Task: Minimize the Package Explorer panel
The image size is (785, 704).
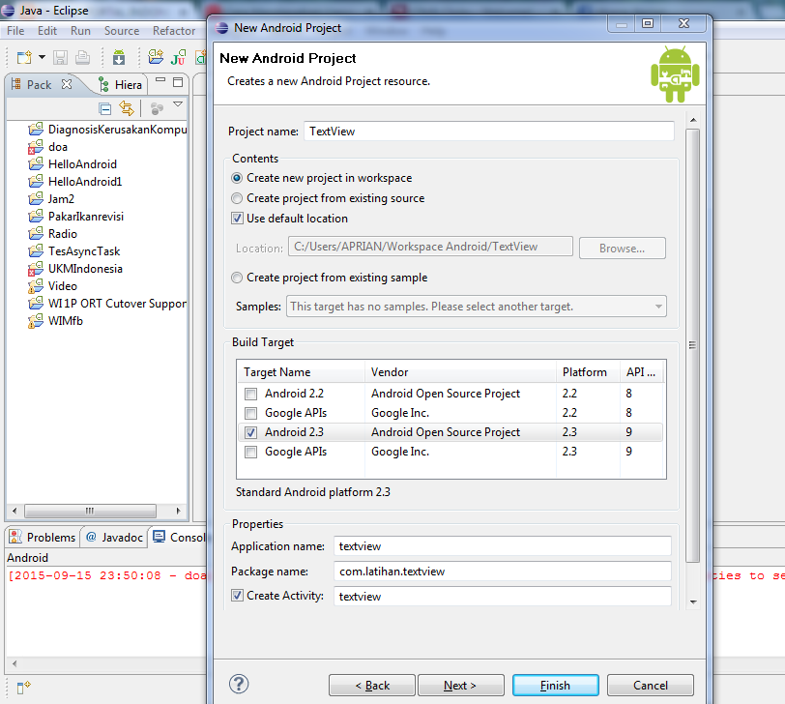Action: 160,80
